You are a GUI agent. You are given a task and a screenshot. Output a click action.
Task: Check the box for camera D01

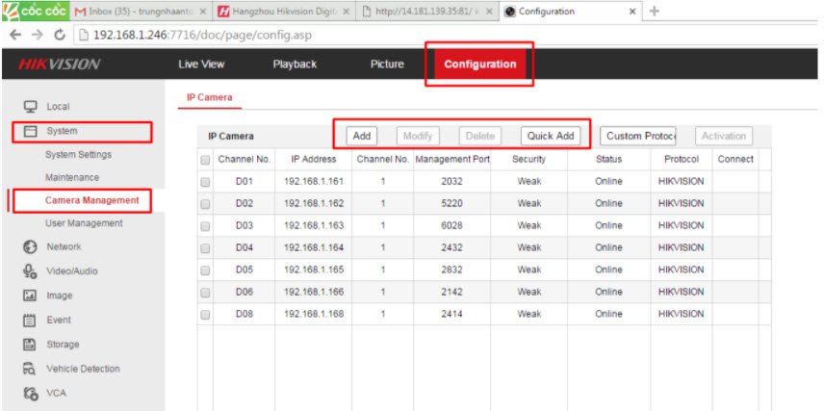click(204, 181)
